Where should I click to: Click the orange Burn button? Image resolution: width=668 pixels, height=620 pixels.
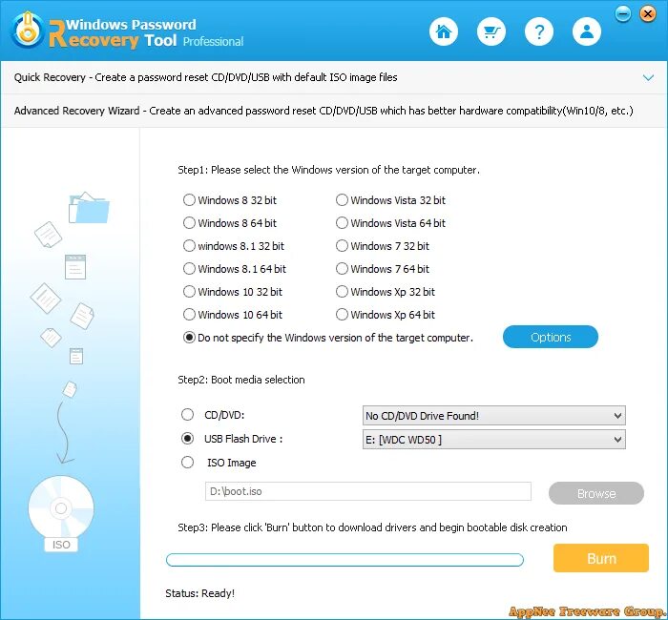(x=601, y=558)
